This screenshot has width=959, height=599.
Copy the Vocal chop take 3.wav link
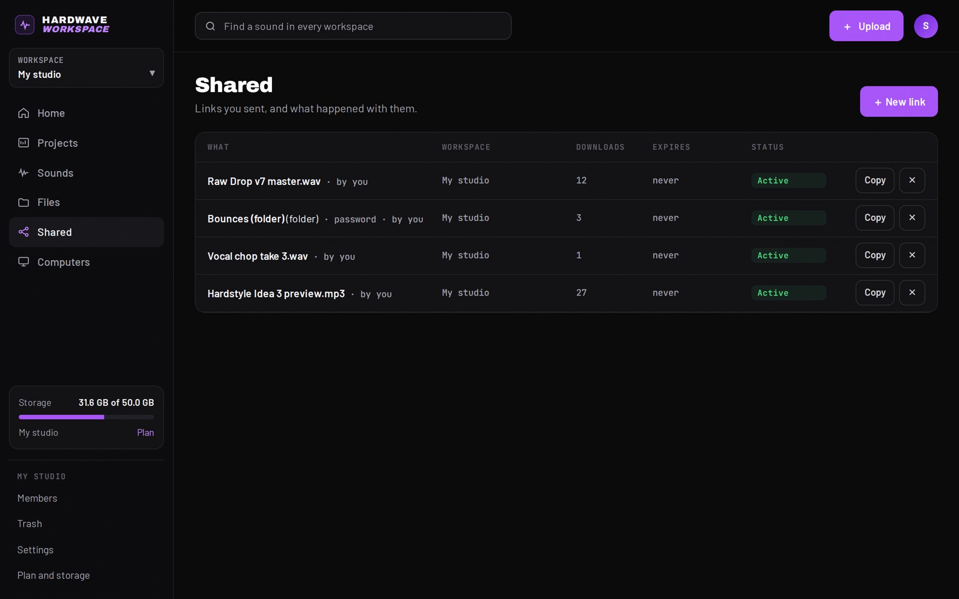coord(875,255)
